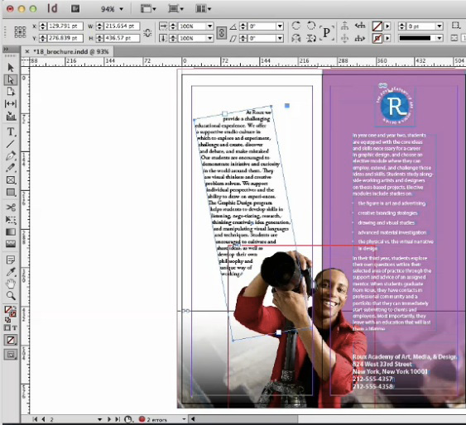Click the Select Container icon
The width and height of the screenshot is (466, 425).
(x=345, y=26)
